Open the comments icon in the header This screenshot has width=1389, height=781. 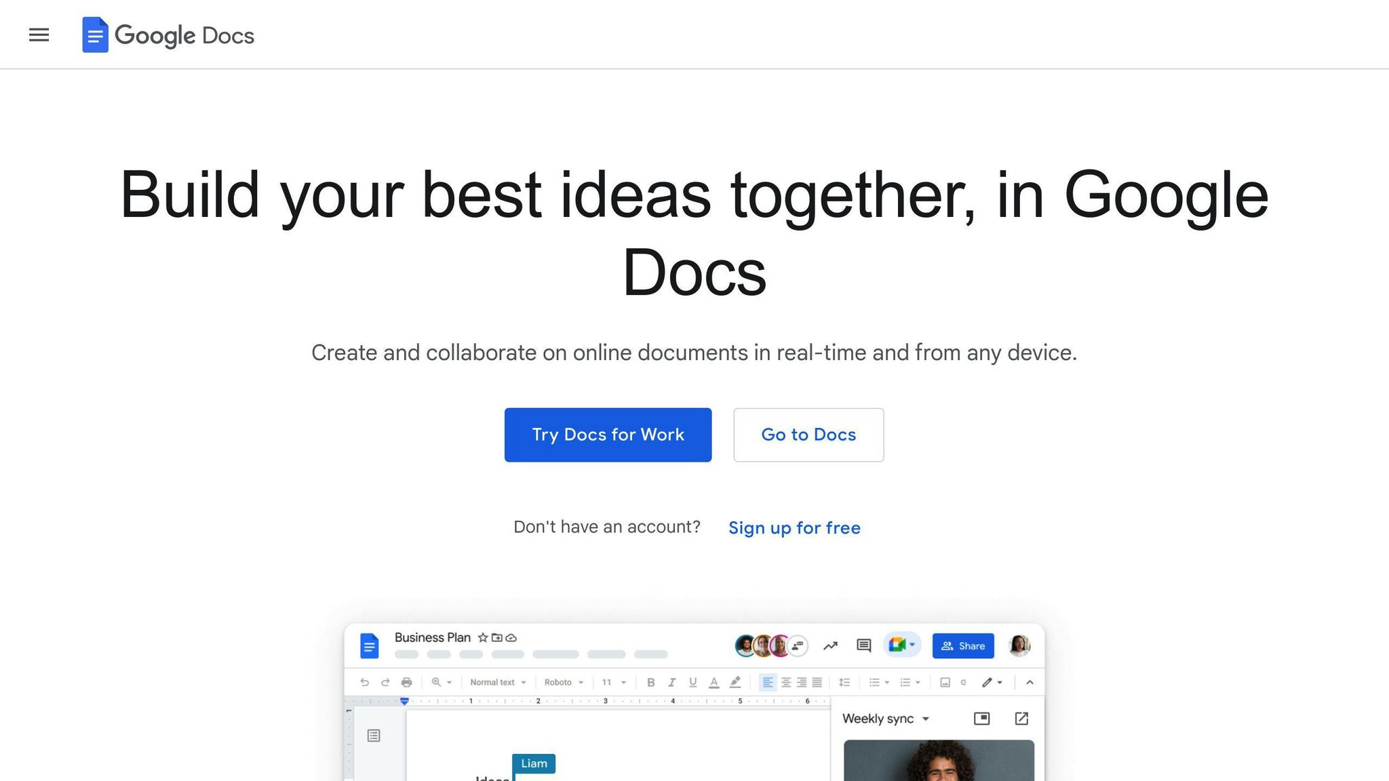863,645
